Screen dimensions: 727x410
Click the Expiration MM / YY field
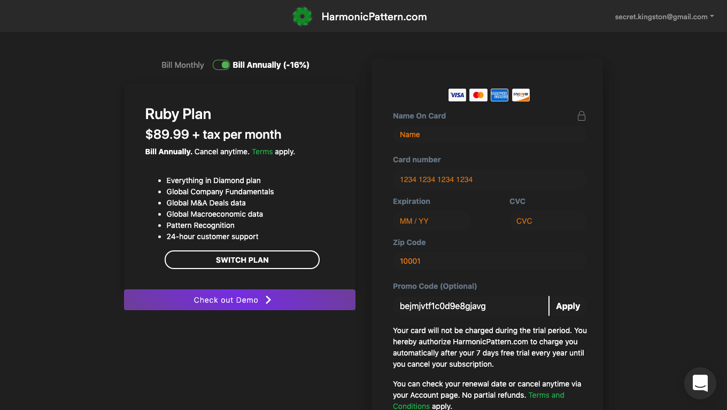431,221
